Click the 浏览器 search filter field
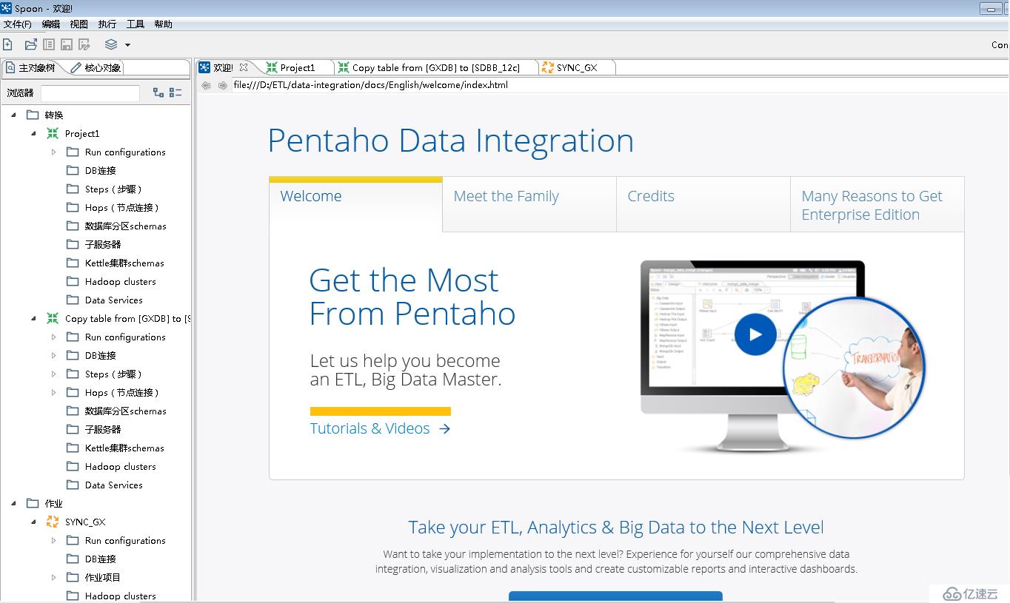This screenshot has width=1010, height=603. [x=90, y=93]
